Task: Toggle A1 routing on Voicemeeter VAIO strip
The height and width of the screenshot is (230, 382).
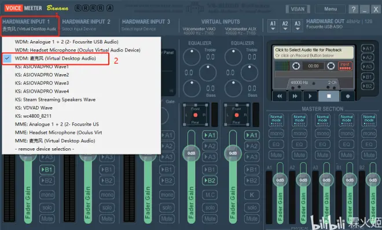Action: (x=210, y=135)
